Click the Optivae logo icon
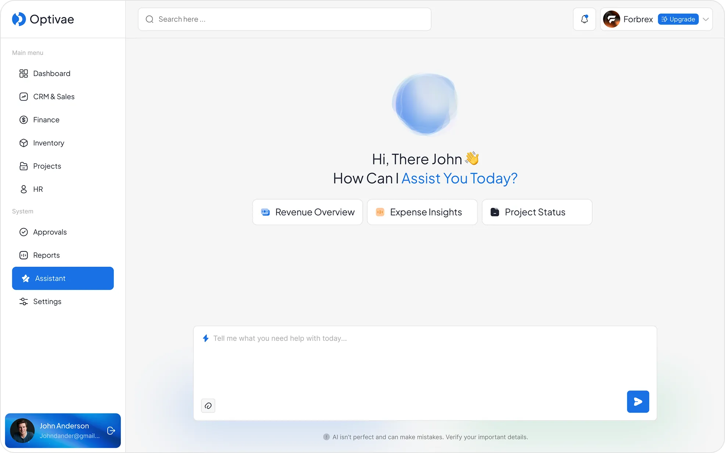The image size is (725, 453). click(x=19, y=19)
